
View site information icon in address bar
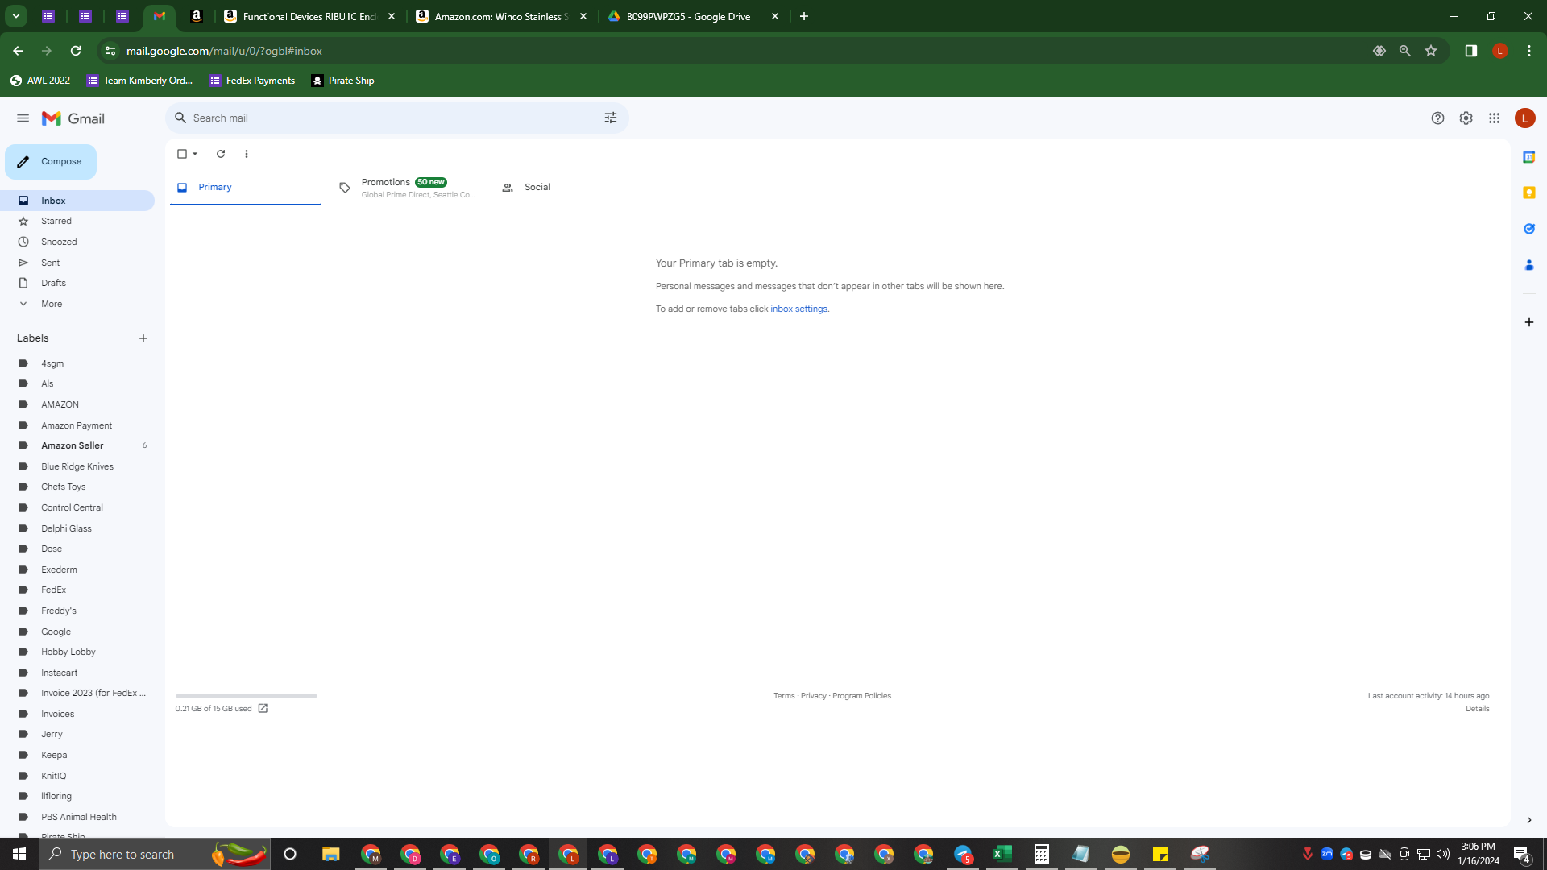tap(110, 51)
